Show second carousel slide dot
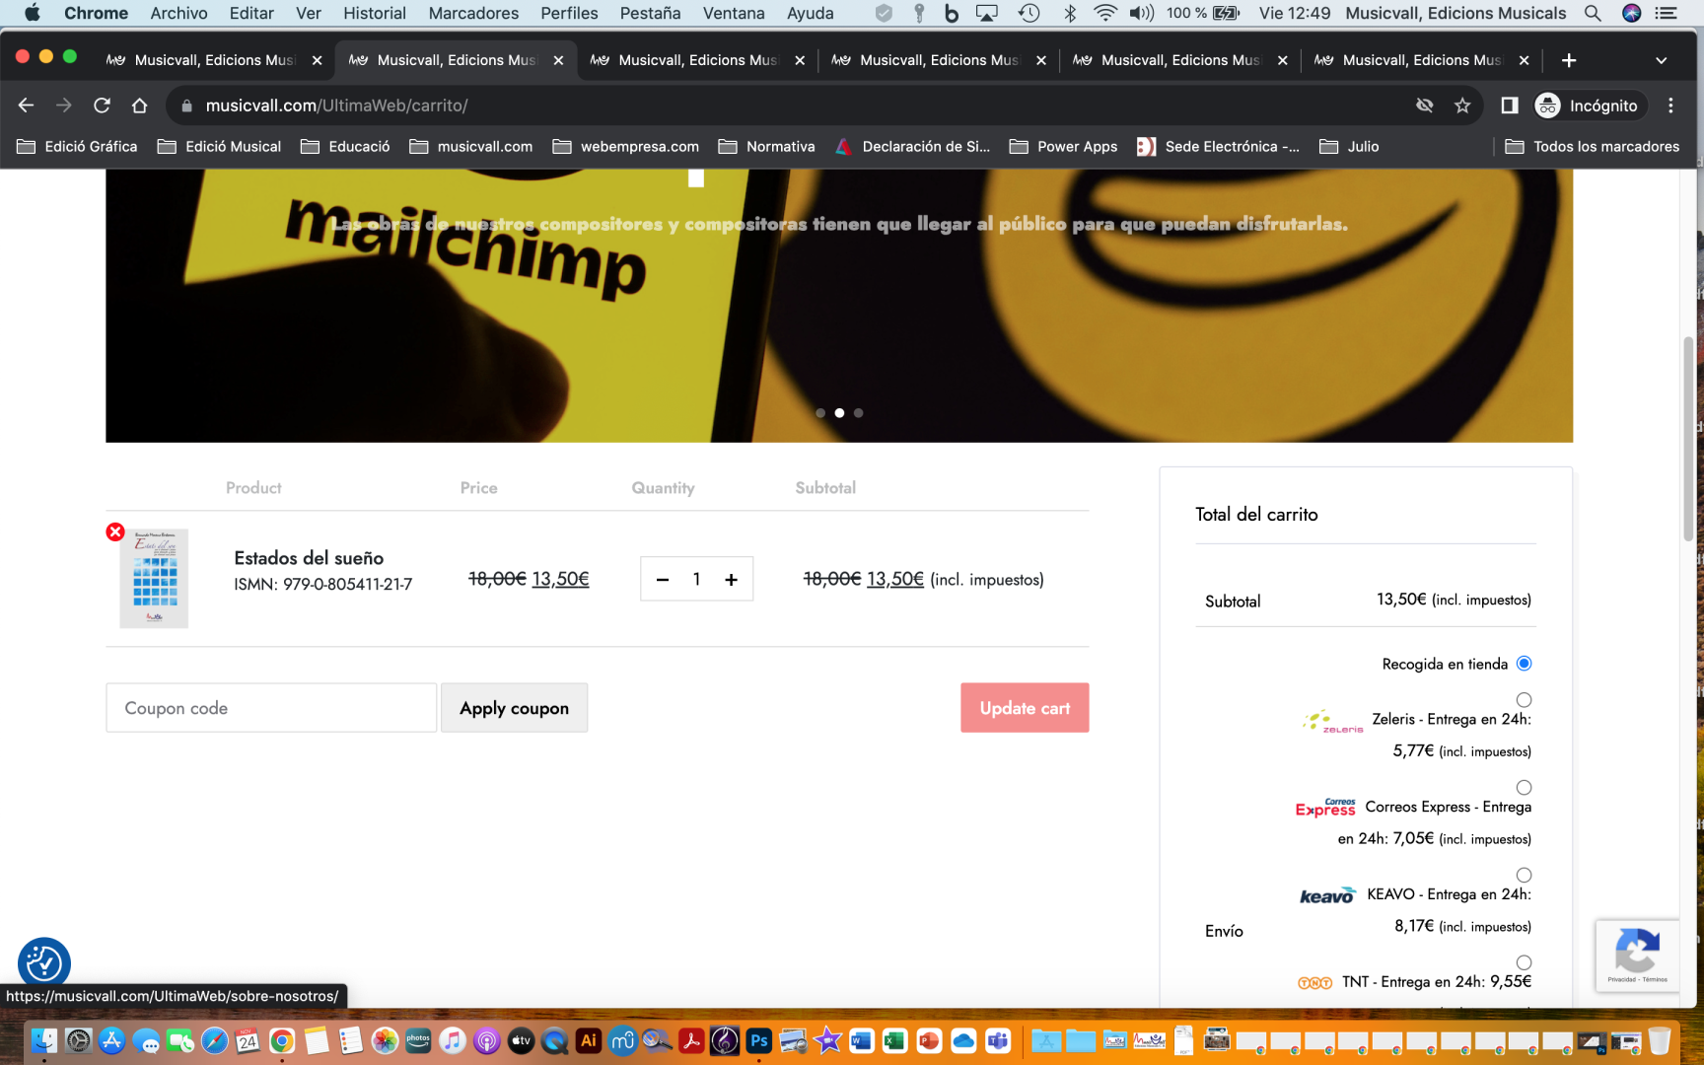Viewport: 1704px width, 1065px height. pos(839,413)
